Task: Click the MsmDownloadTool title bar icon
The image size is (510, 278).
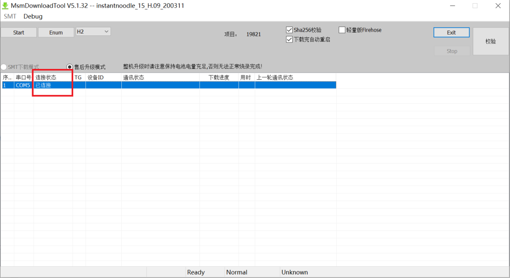Action: click(x=5, y=6)
